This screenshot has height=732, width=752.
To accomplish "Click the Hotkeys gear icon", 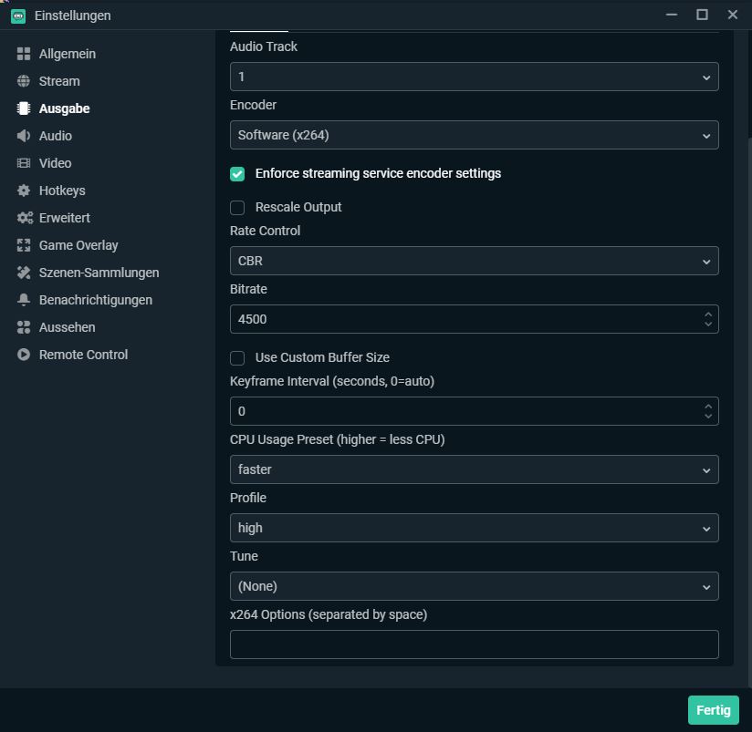I will [24, 191].
